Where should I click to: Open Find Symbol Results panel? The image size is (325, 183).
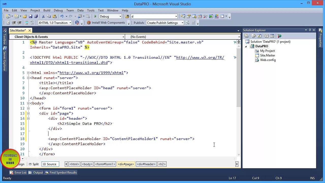tap(61, 173)
